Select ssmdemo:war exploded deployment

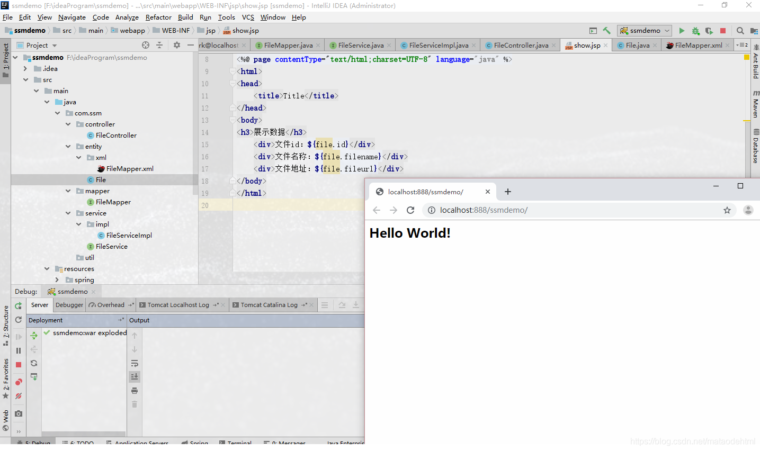[90, 333]
